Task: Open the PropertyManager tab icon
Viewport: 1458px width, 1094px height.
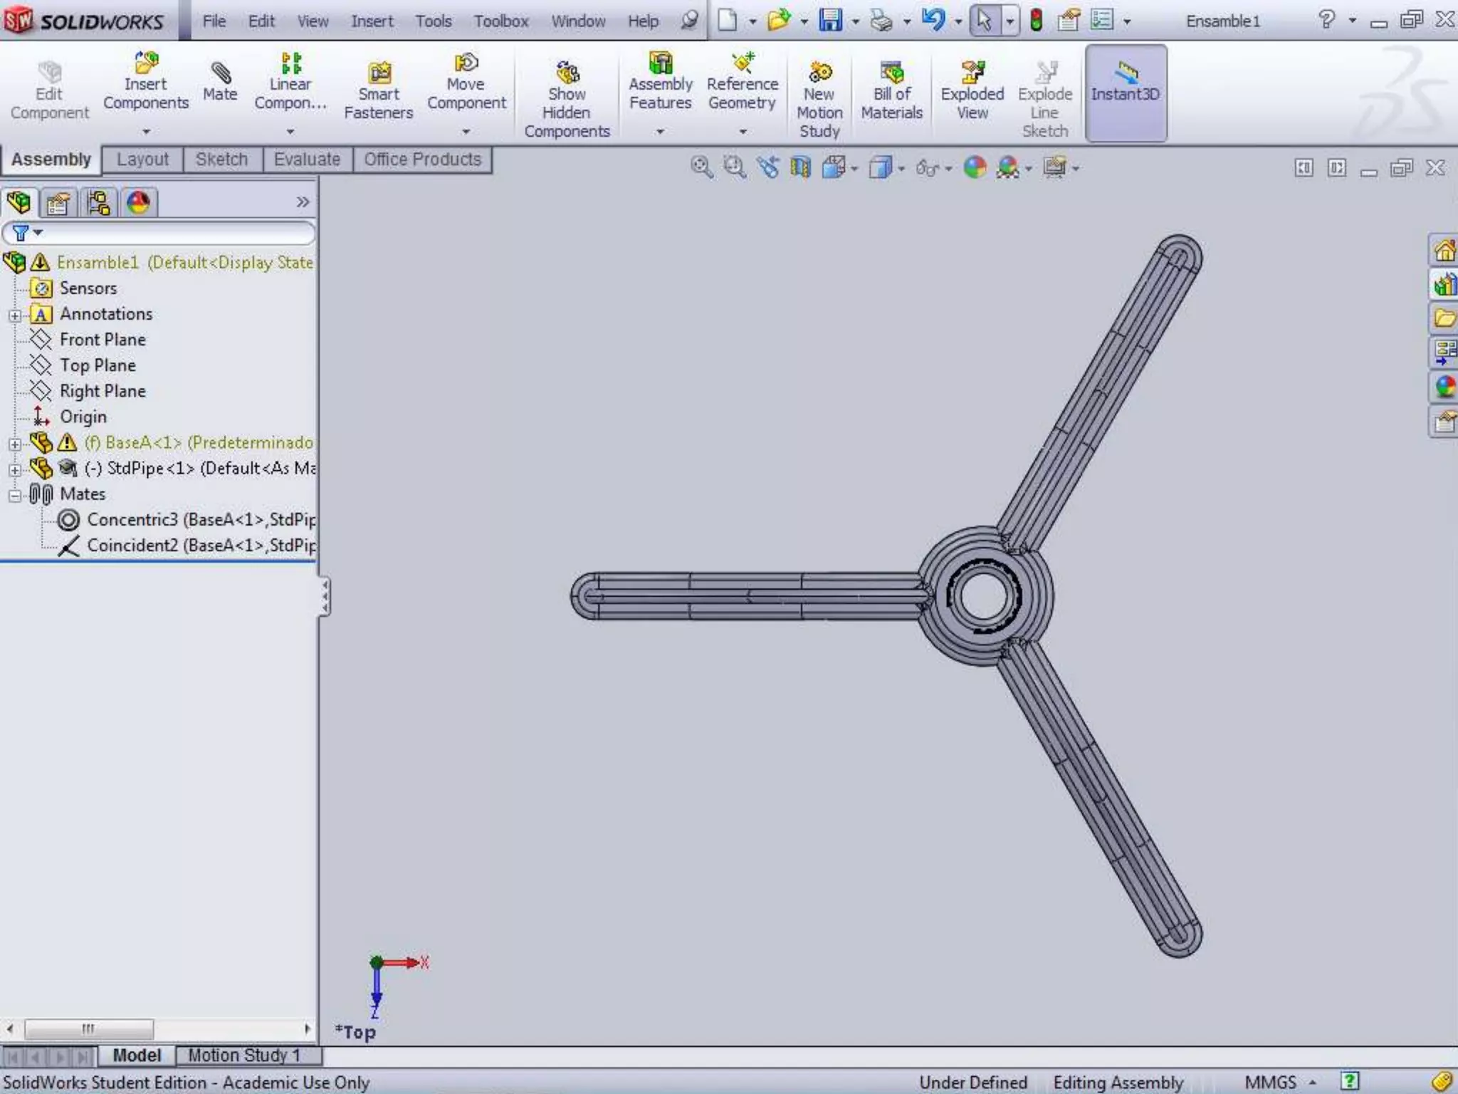Action: [x=58, y=204]
